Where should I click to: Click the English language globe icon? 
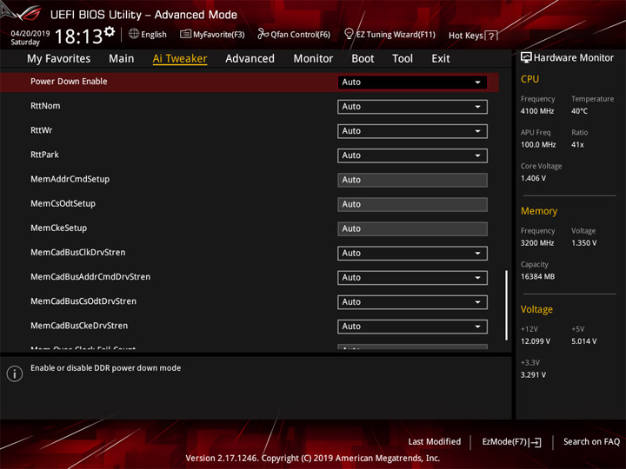pyautogui.click(x=134, y=34)
